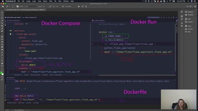198x111 pixels.
Task: Open the Histogram panel
Action: [189, 15]
